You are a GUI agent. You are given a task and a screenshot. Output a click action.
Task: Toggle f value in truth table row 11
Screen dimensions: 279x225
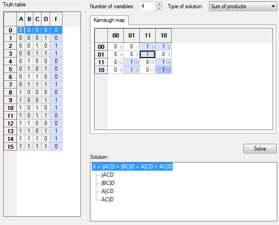pos(56,115)
